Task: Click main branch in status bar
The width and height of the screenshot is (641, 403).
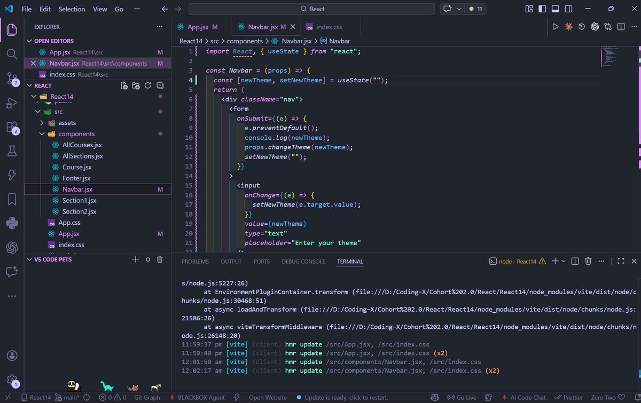Action: click(x=67, y=397)
